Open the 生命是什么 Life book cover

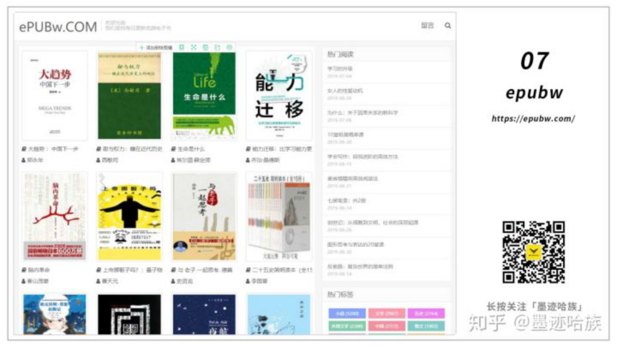204,95
